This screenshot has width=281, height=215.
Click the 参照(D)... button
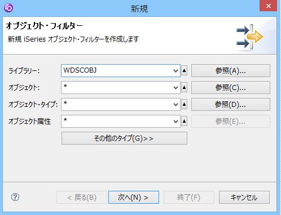coord(231,105)
